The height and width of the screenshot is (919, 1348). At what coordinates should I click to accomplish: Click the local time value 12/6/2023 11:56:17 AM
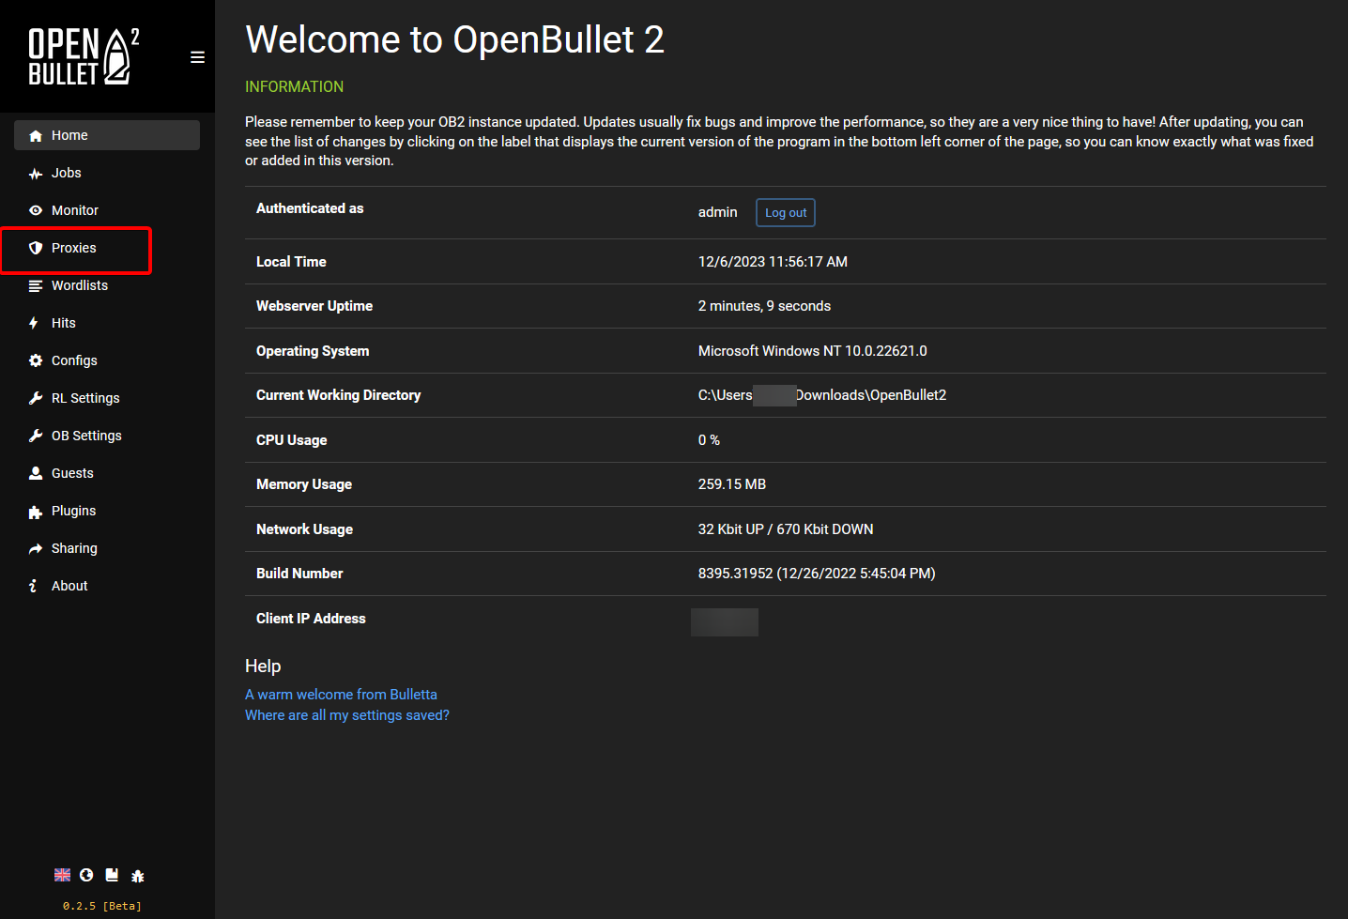[773, 262]
